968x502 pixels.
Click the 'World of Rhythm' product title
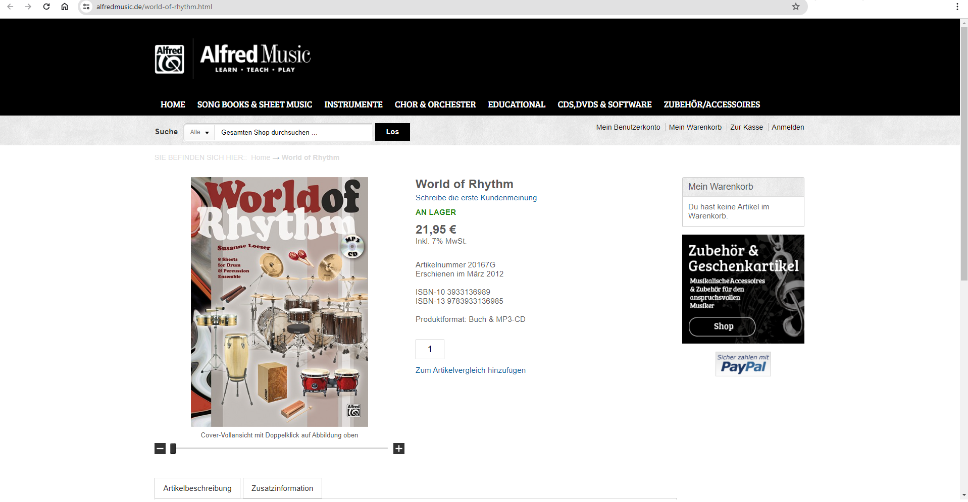click(x=465, y=184)
